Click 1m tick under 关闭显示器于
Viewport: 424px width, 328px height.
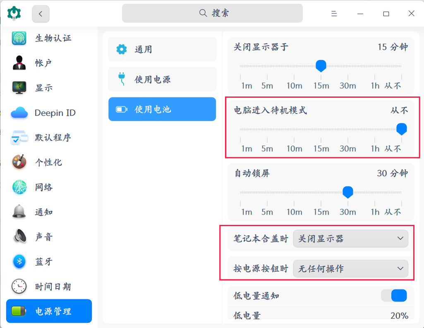247,86
